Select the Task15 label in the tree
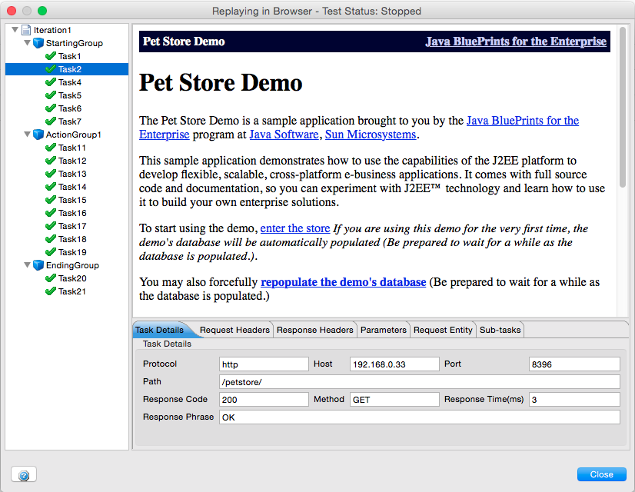This screenshot has height=492, width=635. click(72, 200)
